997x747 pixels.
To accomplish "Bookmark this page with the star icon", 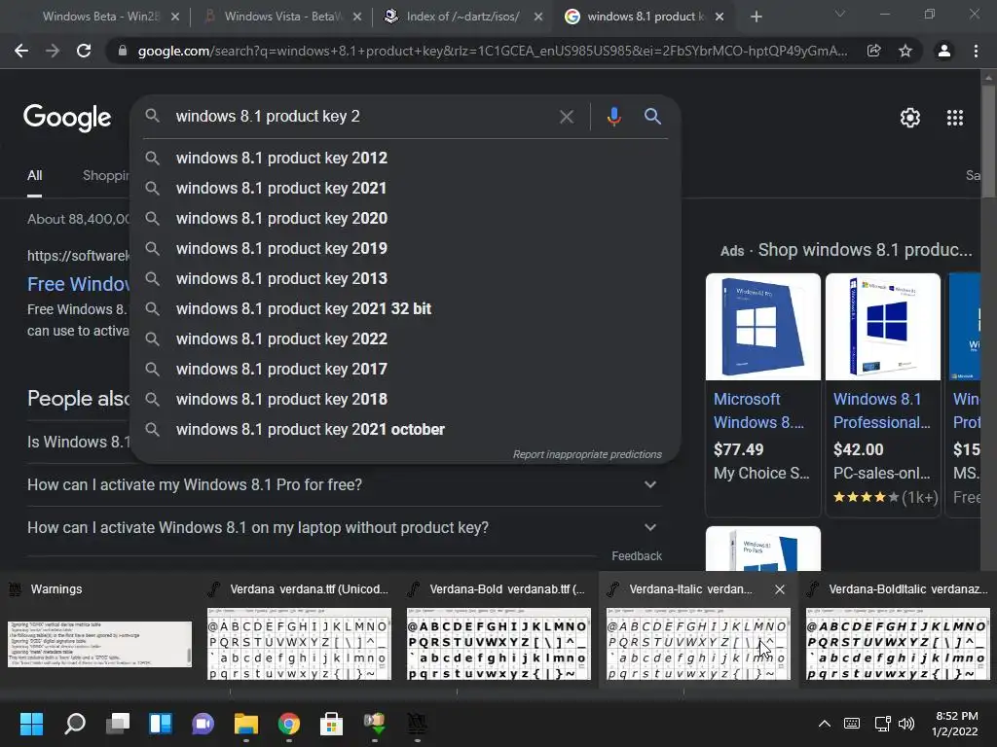I will click(x=905, y=51).
